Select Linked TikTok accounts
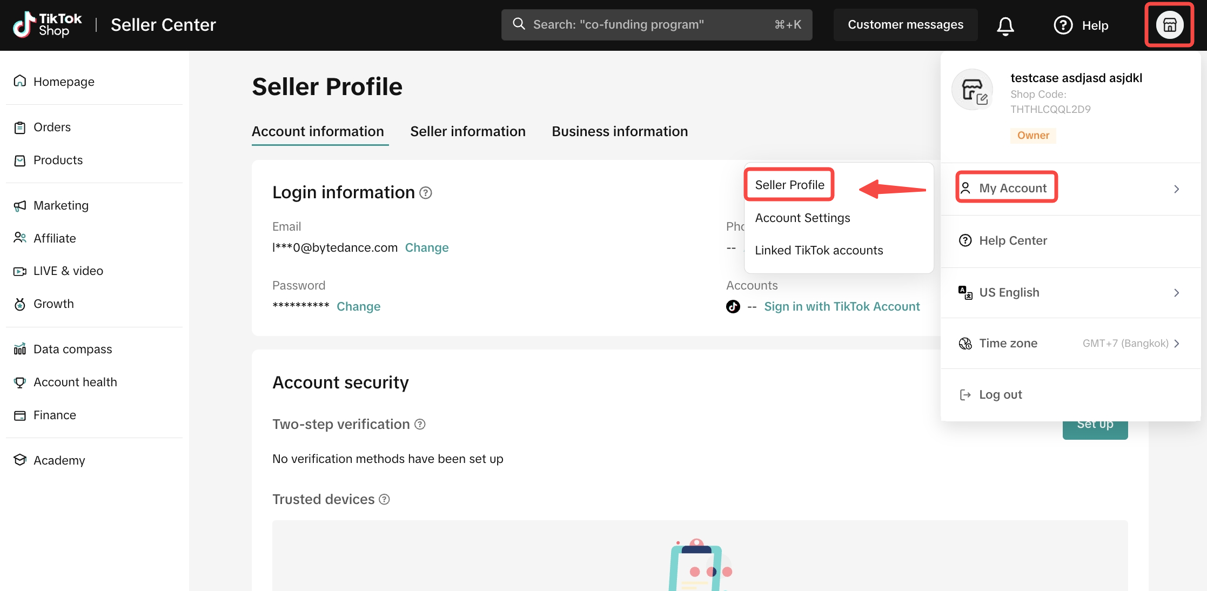Image resolution: width=1207 pixels, height=591 pixels. click(x=819, y=251)
